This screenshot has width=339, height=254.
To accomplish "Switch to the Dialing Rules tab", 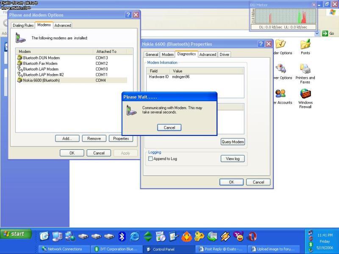I will coord(23,25).
